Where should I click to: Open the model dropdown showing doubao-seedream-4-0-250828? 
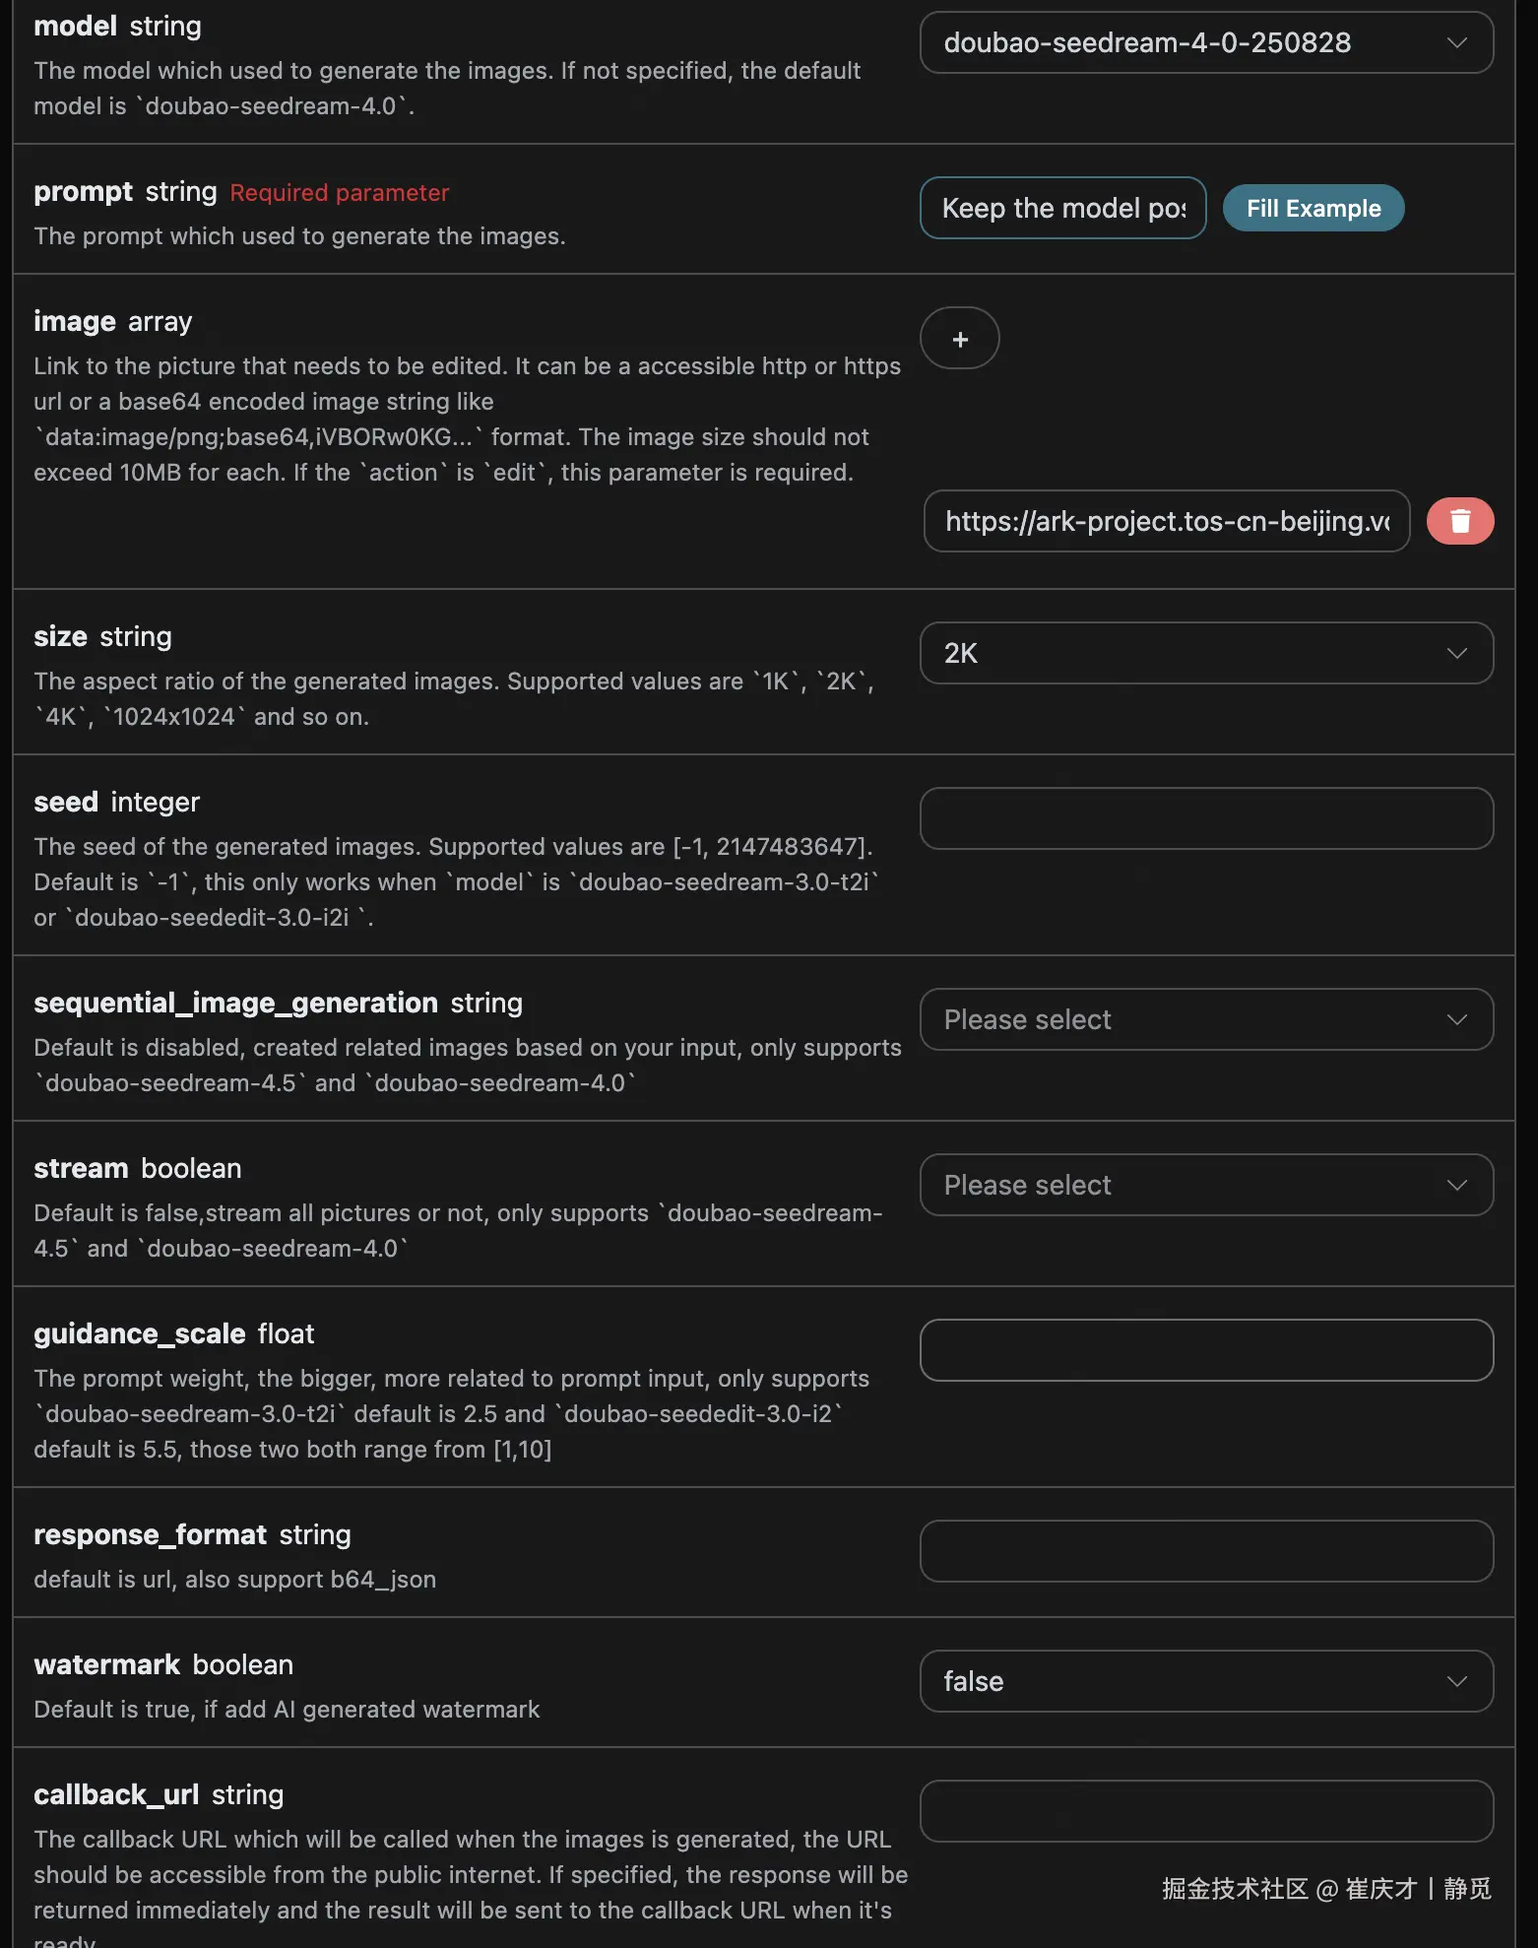[1206, 42]
